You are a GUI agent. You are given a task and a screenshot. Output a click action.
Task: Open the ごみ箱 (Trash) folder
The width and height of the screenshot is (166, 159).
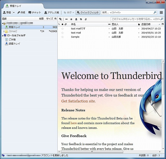point(12,39)
